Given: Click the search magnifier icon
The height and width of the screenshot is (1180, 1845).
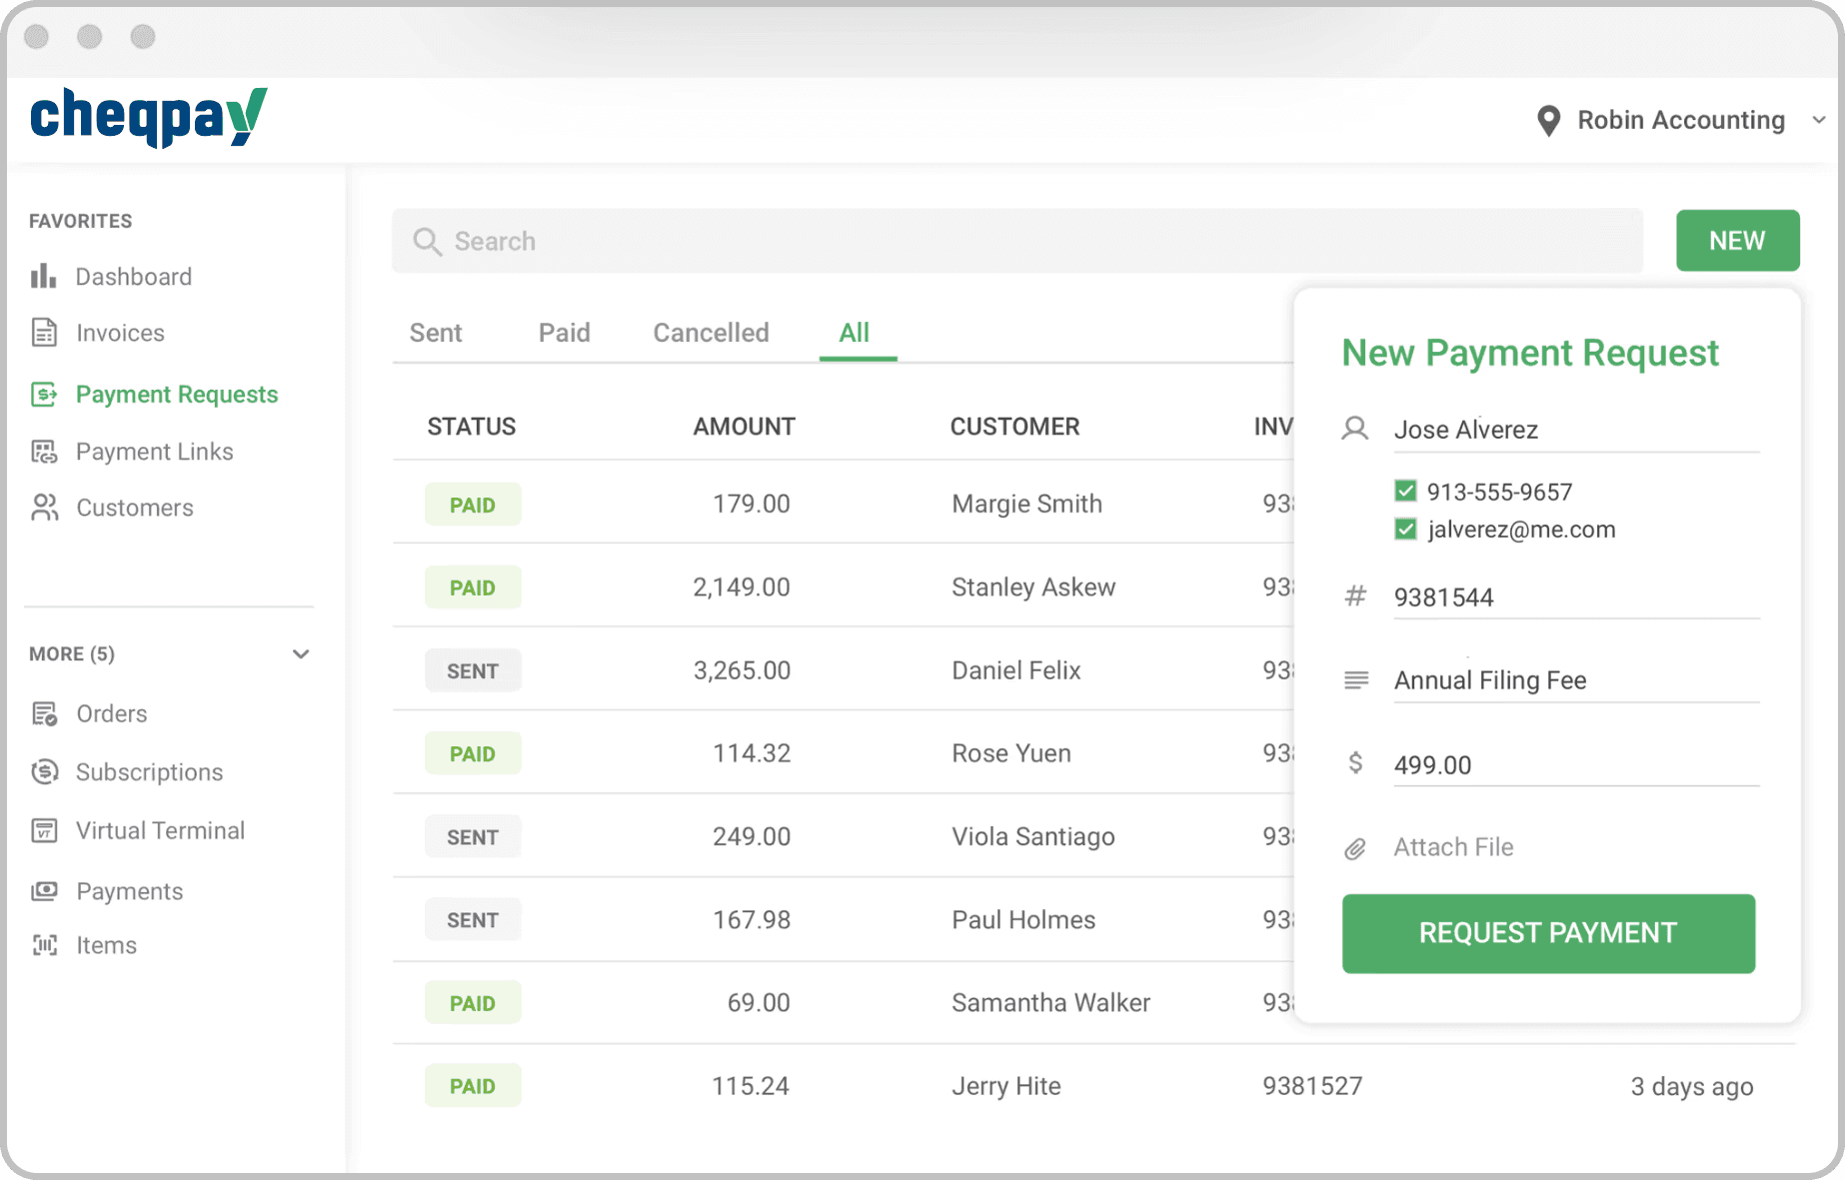Looking at the screenshot, I should [427, 242].
